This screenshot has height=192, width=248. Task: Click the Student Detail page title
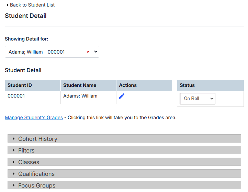click(x=26, y=16)
